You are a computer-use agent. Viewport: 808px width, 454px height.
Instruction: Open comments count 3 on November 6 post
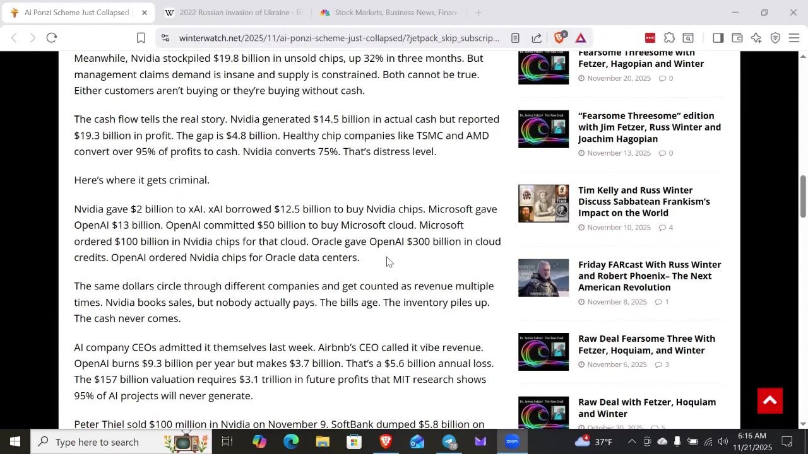click(662, 364)
